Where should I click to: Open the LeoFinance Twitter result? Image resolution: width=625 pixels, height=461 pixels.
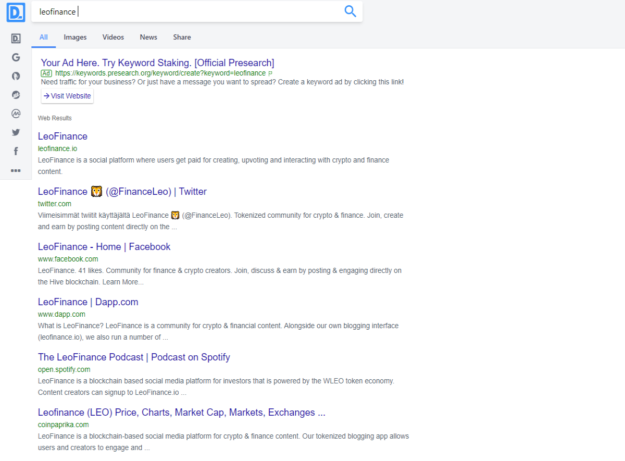point(122,191)
